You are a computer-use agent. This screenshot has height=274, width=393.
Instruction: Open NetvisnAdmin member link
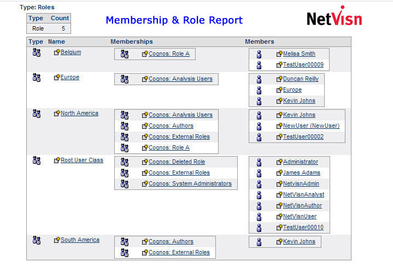coord(301,183)
